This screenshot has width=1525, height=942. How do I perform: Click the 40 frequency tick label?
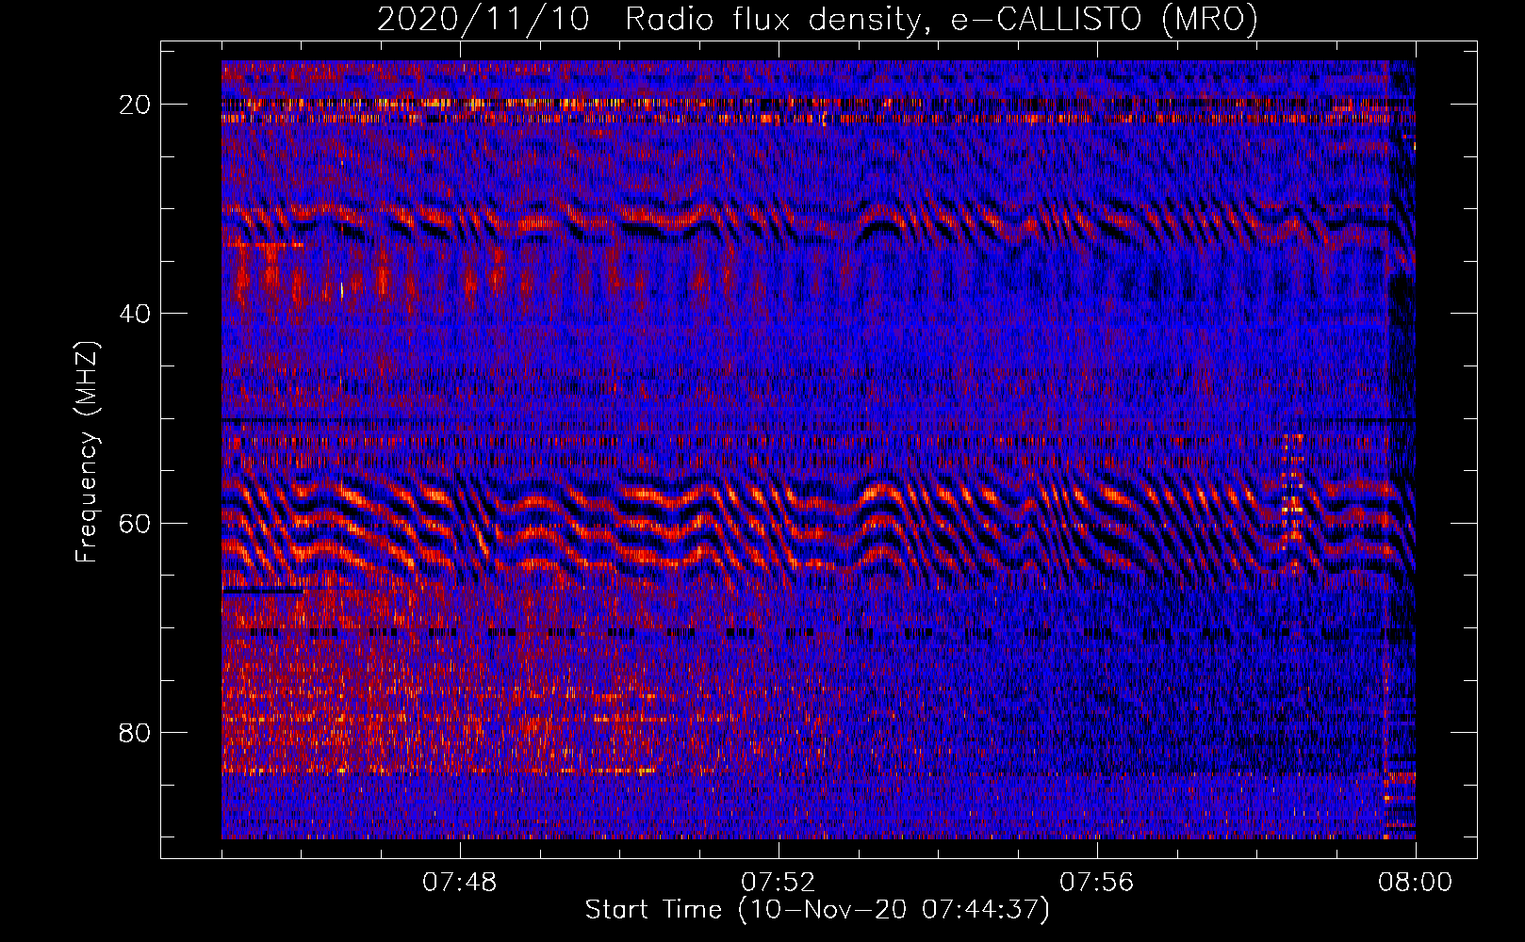tap(136, 314)
